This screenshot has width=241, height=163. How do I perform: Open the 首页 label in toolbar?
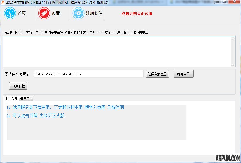22,13
